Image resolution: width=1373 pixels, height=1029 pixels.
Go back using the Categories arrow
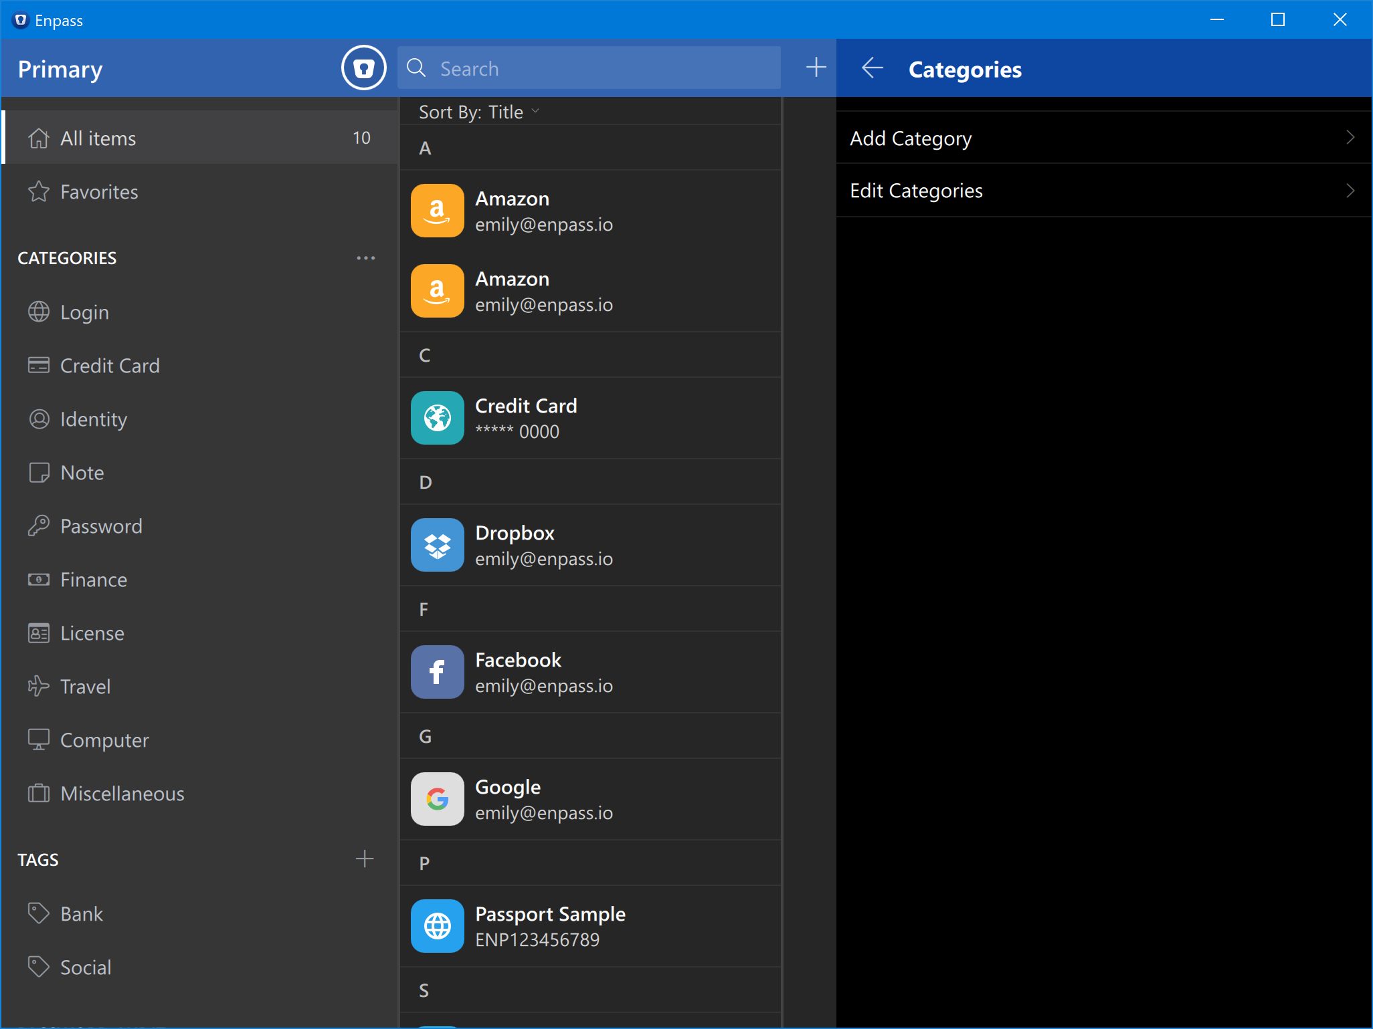coord(872,68)
